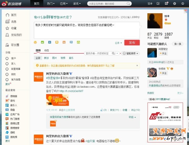Viewport: 189px width, 145px height.
Task: Select the 官方信息 group circle
Action: click(x=7, y=80)
